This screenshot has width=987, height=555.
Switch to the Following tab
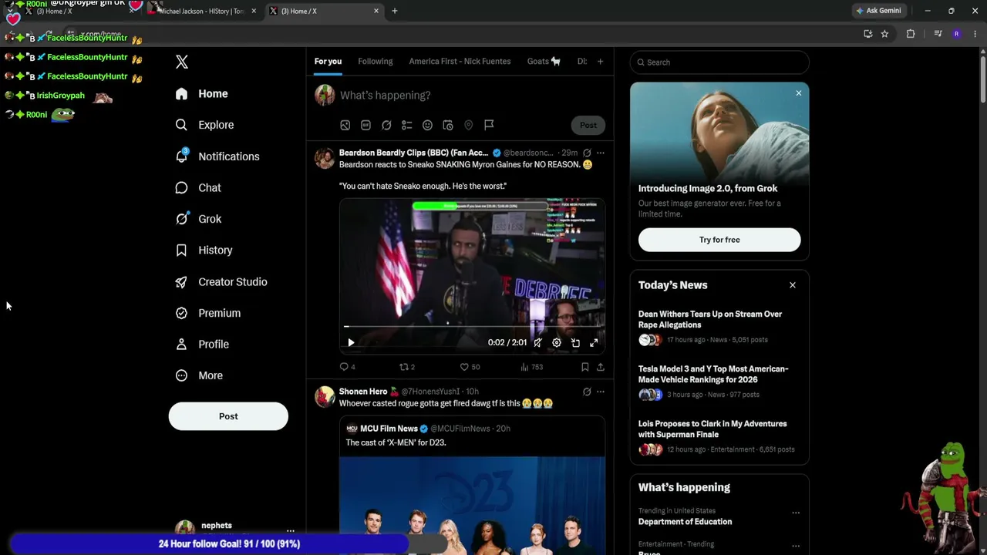376,62
